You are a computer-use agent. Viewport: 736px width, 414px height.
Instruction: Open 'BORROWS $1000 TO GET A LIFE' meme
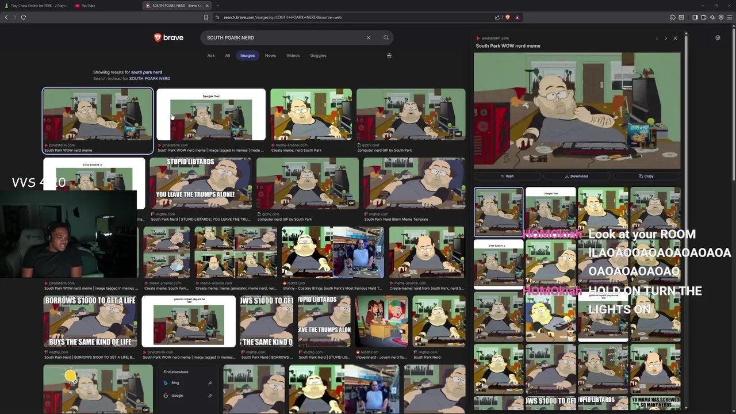click(x=90, y=321)
